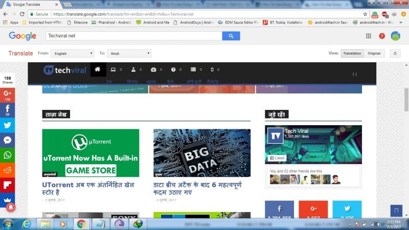Click the Big Data article thumbnail
The image size is (409, 230).
(202, 153)
